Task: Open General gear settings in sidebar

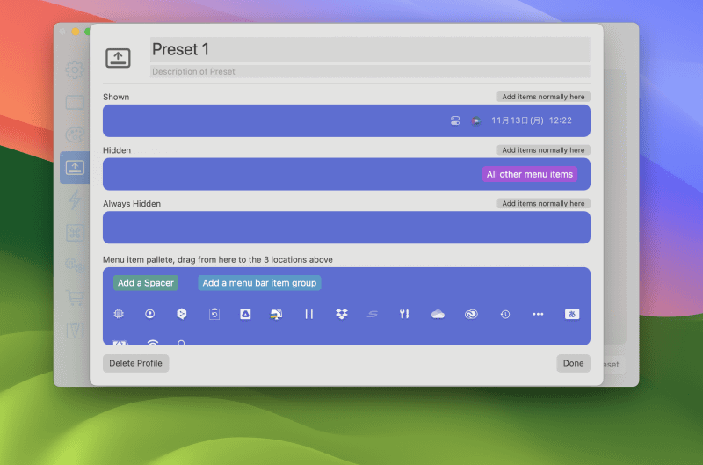Action: pyautogui.click(x=75, y=70)
